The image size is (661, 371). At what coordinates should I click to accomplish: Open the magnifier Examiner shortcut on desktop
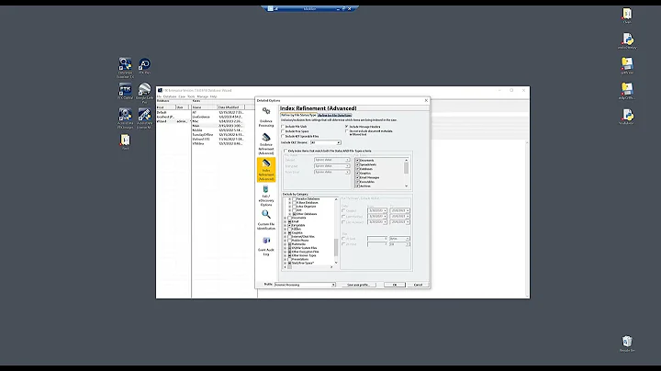click(x=125, y=67)
